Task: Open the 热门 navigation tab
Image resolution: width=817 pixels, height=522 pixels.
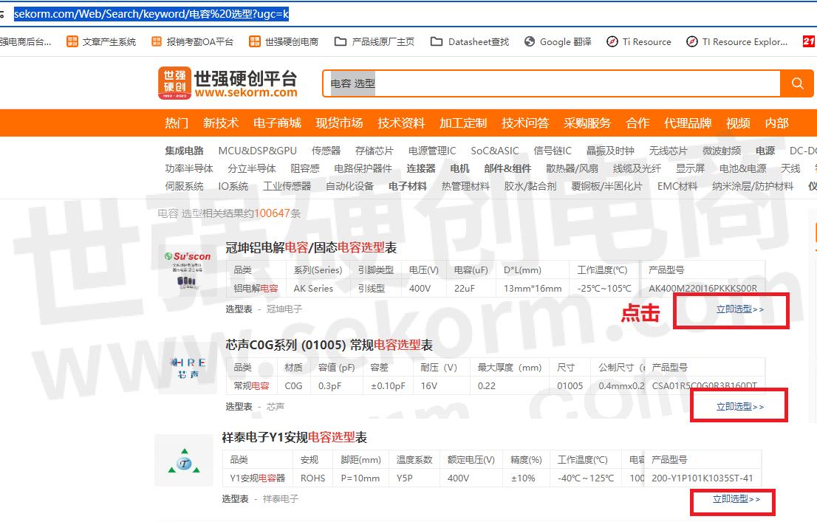Action: pyautogui.click(x=177, y=123)
